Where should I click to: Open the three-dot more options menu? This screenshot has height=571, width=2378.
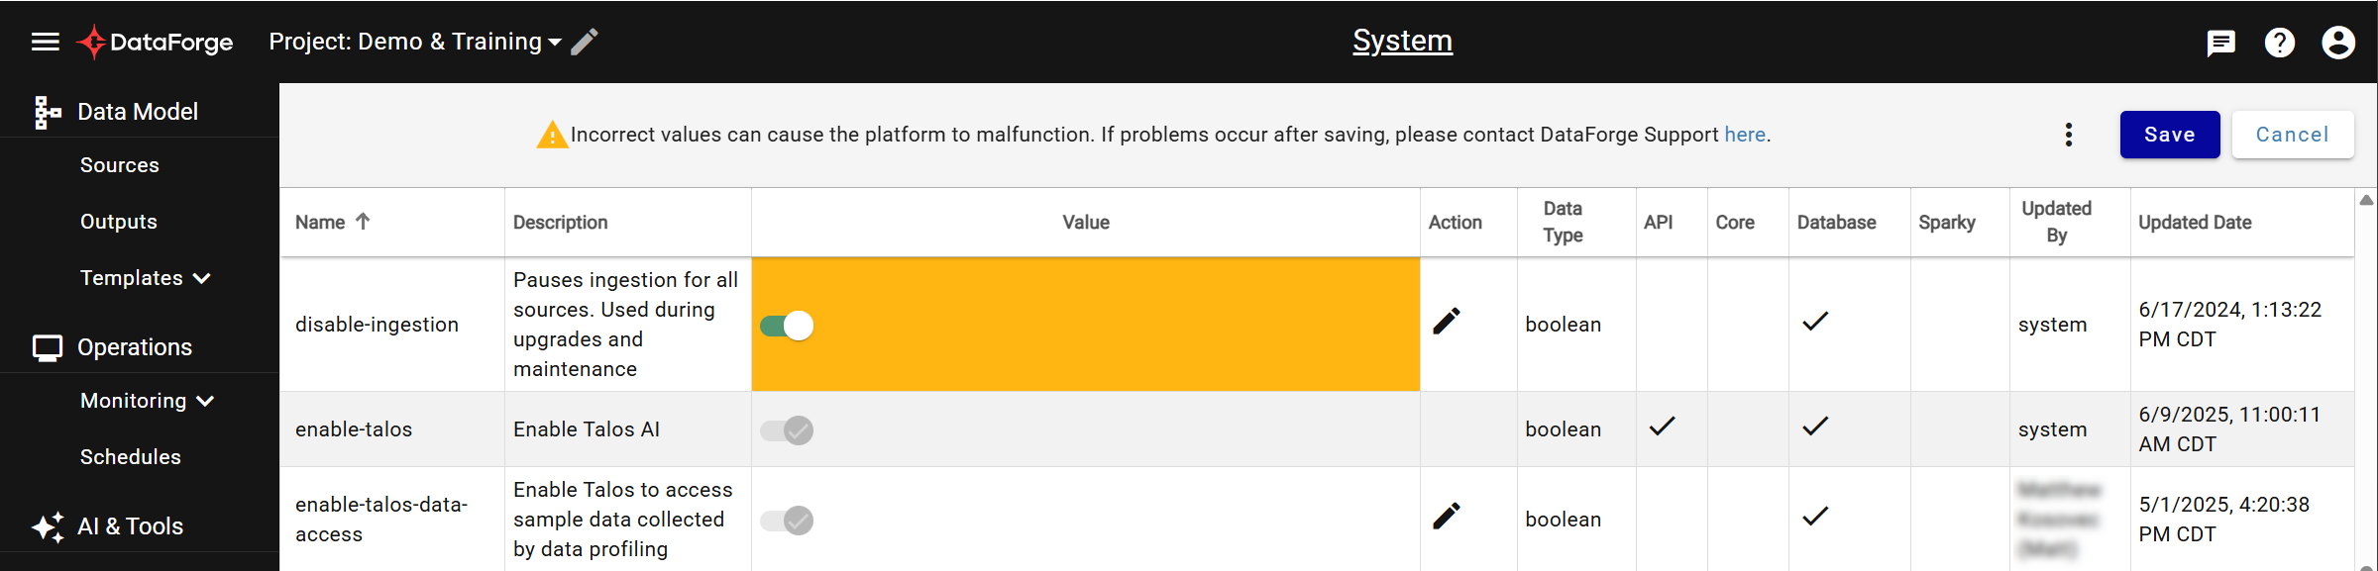coord(2069,135)
